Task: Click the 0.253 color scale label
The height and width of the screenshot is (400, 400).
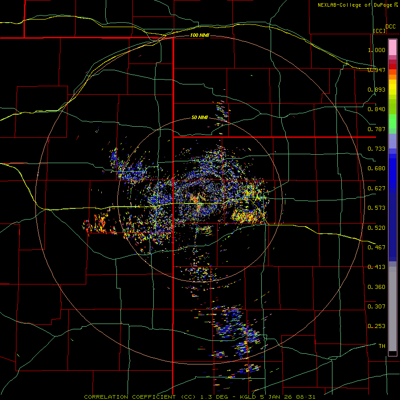Action: (x=376, y=326)
